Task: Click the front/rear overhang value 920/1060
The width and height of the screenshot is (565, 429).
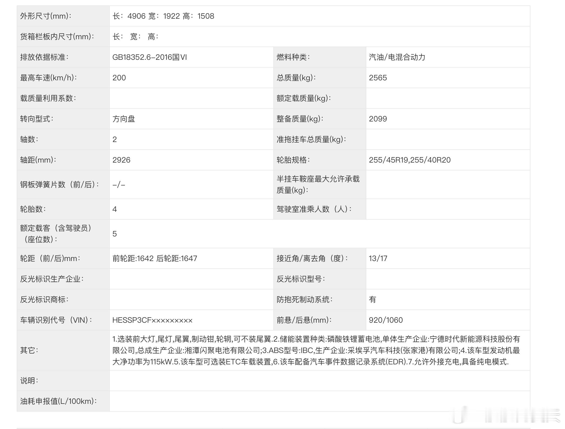Action: point(386,320)
